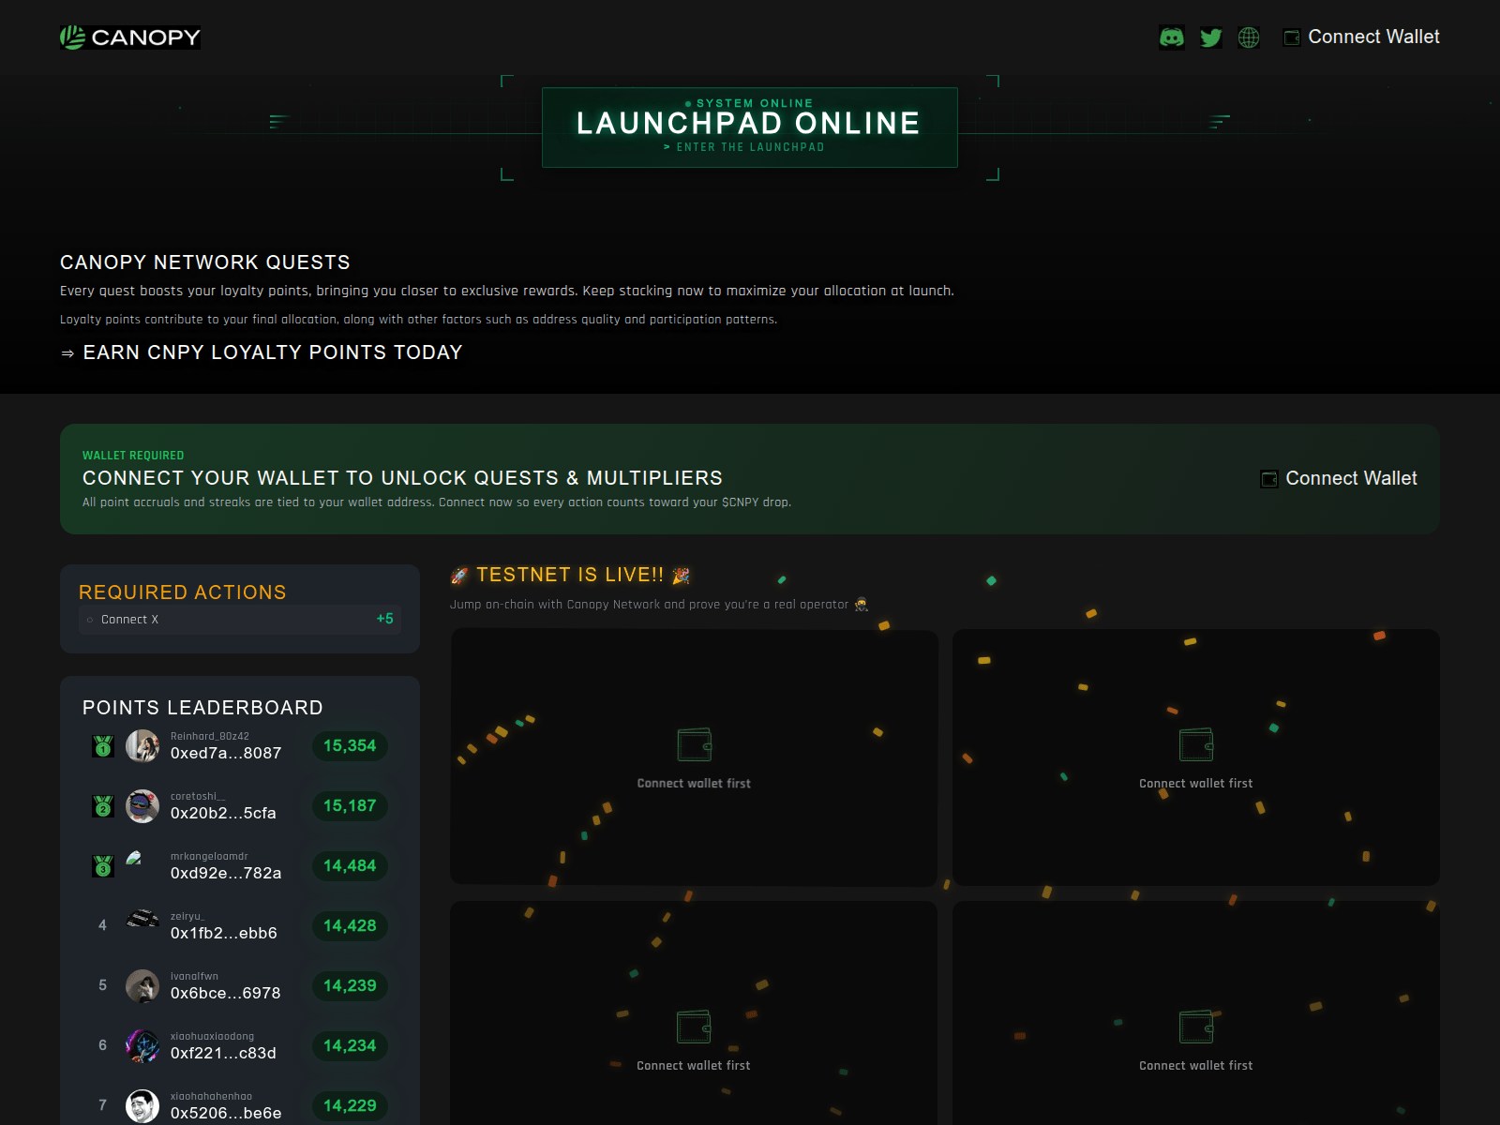Click the party popper emoji after Testnet Is Live
1500x1125 pixels.
(682, 576)
